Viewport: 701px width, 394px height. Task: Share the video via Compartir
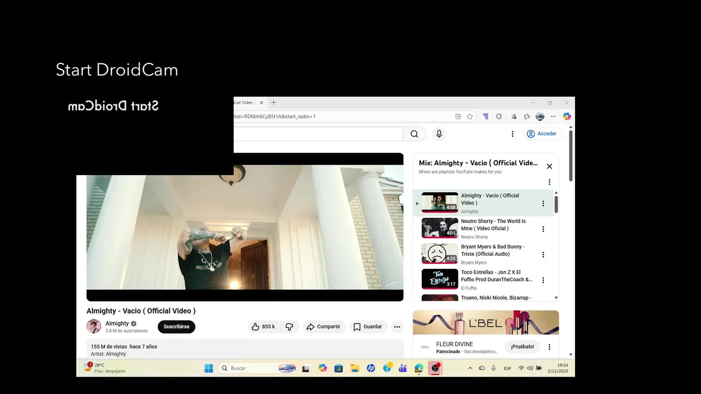tap(323, 327)
